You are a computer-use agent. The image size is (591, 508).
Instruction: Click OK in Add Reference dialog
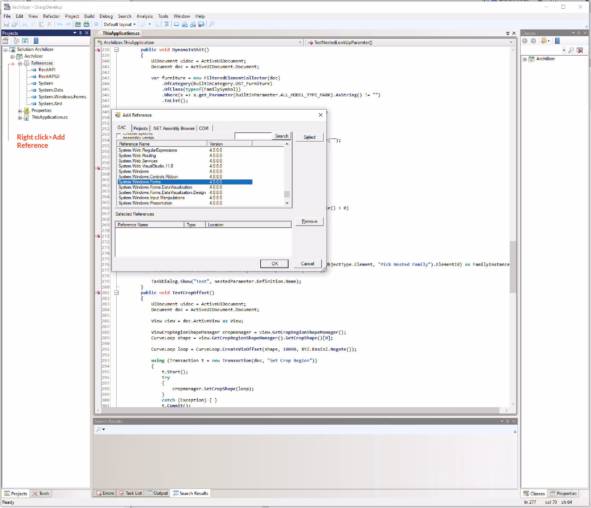(274, 263)
